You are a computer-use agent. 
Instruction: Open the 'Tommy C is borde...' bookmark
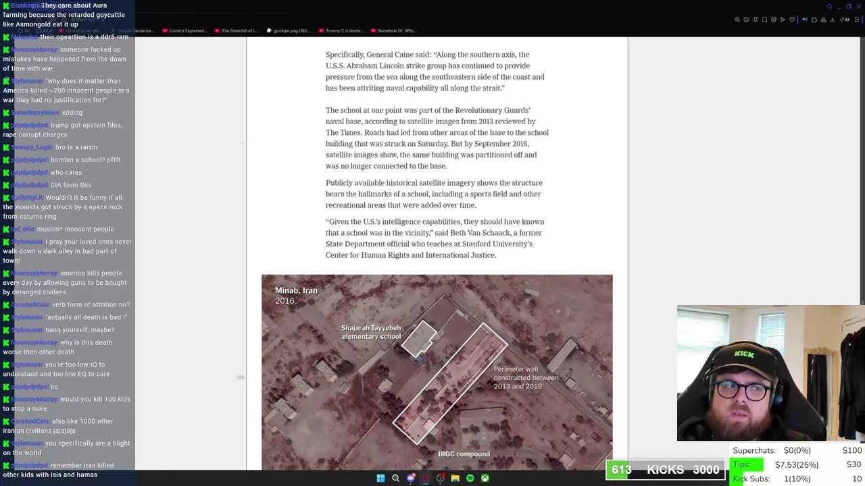tap(341, 30)
